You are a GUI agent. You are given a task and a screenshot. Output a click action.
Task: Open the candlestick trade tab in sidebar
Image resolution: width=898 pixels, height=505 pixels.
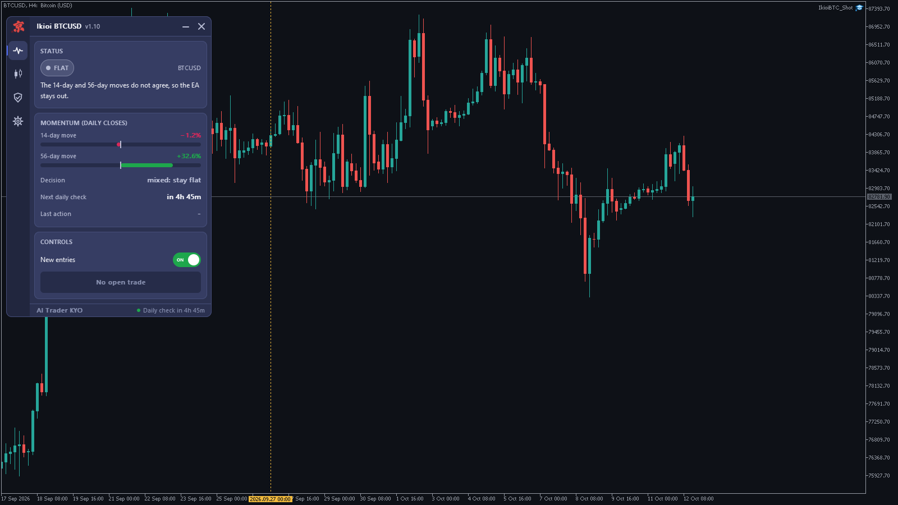tap(18, 74)
